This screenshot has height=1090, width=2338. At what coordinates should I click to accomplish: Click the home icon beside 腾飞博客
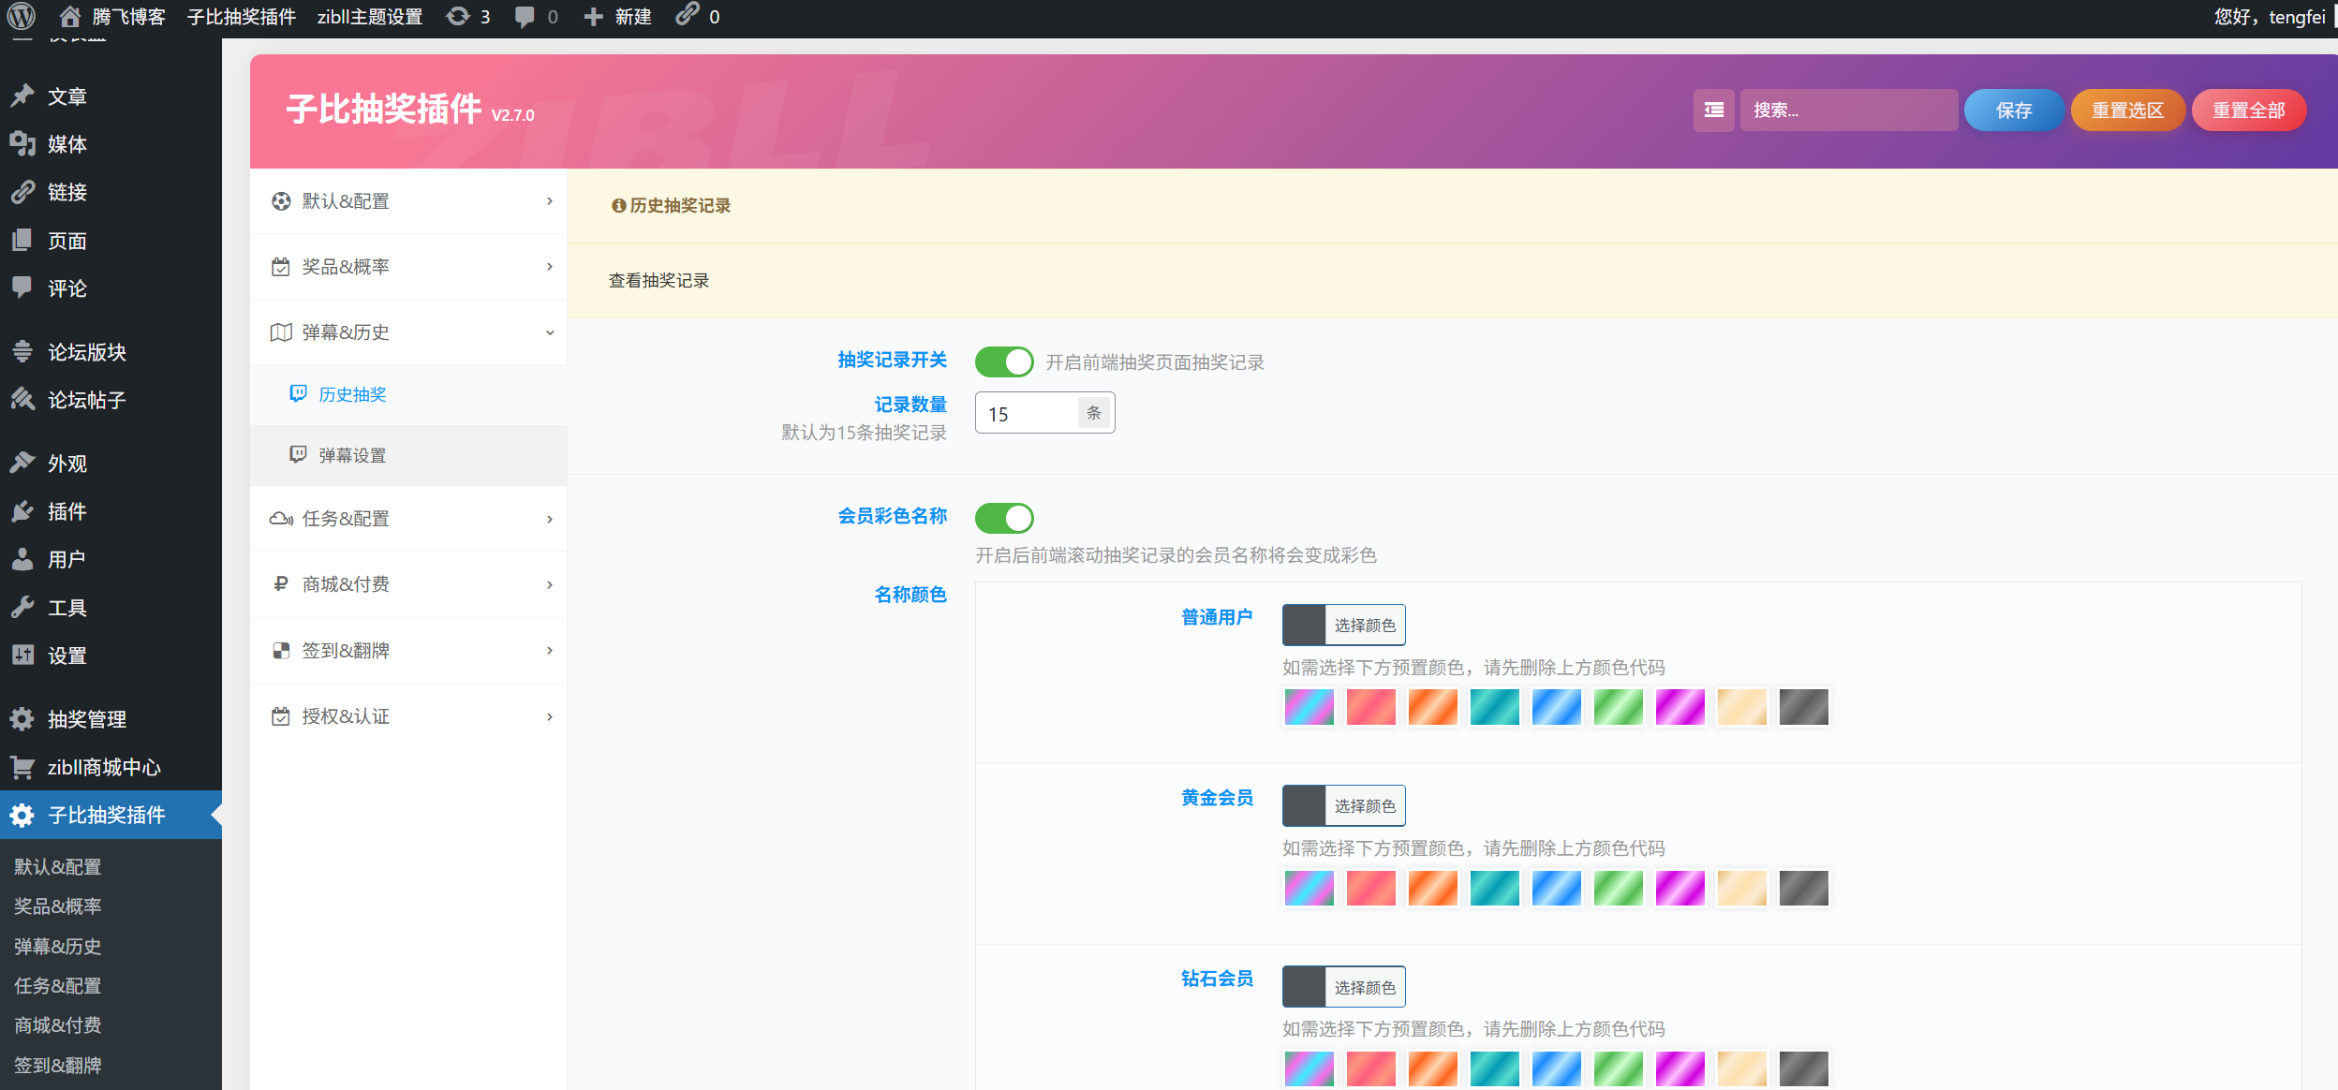[x=69, y=16]
